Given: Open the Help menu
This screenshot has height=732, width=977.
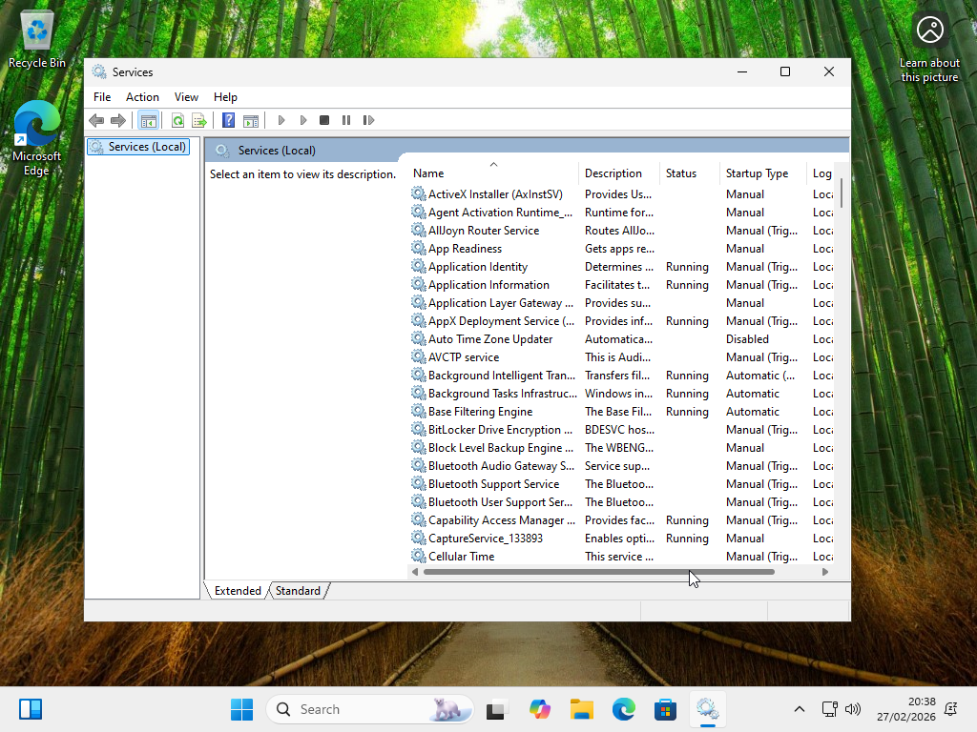Looking at the screenshot, I should coord(225,97).
